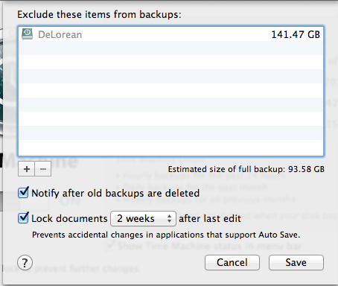Viewport: 338px width, 286px height.
Task: Open the 2 weeks lock interval dropdown
Action: tap(143, 218)
